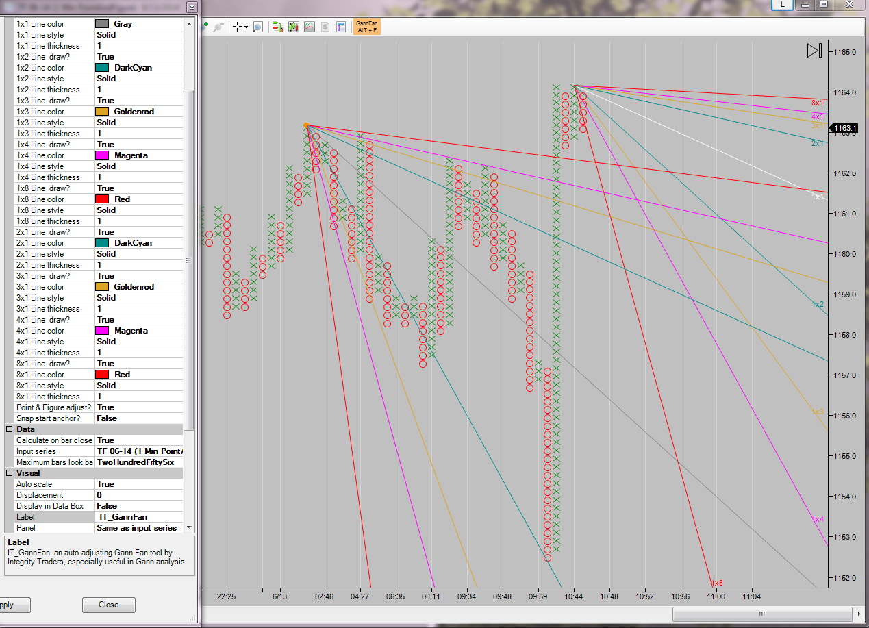Select the Calculate on bar close value
The image size is (869, 628).
[138, 440]
